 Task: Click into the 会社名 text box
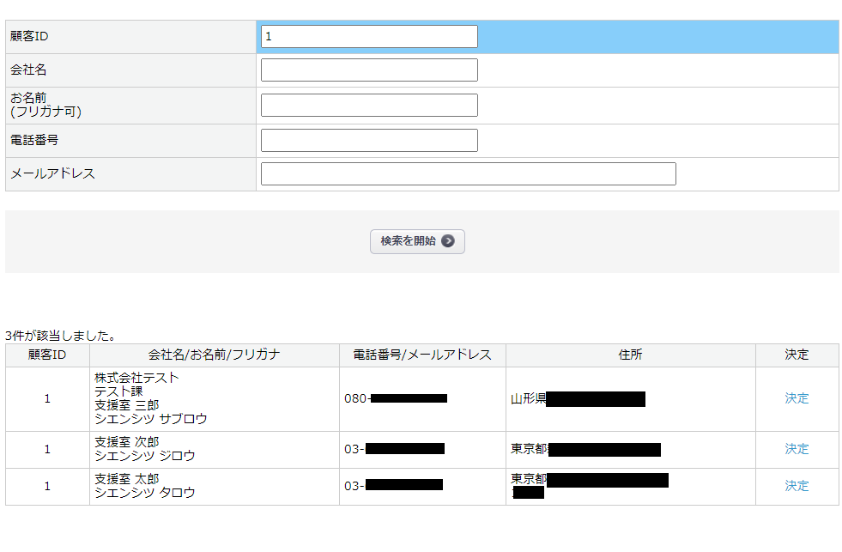(369, 70)
